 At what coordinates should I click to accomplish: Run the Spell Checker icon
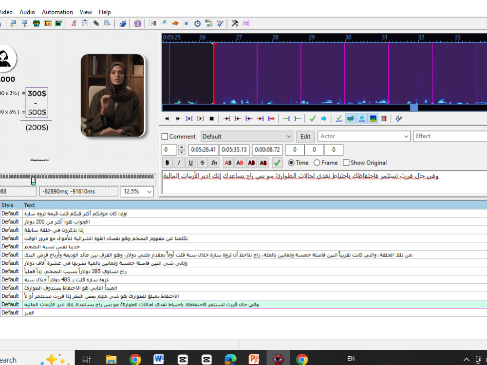pyautogui.click(x=220, y=23)
